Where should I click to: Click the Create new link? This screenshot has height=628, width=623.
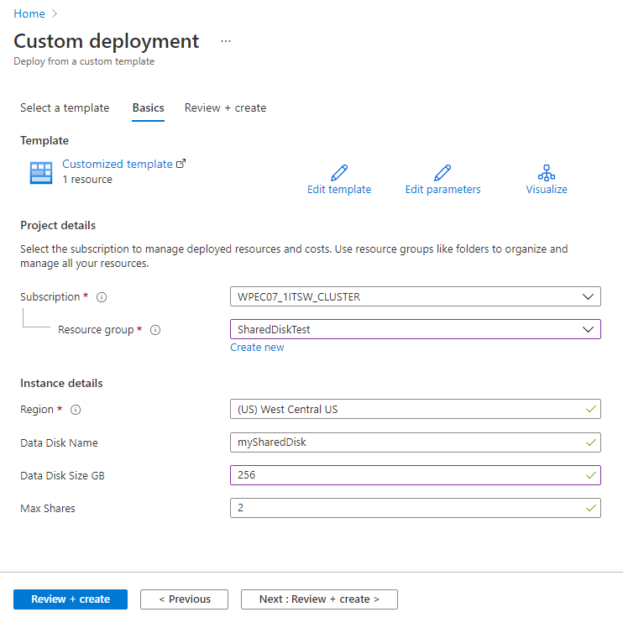(257, 348)
